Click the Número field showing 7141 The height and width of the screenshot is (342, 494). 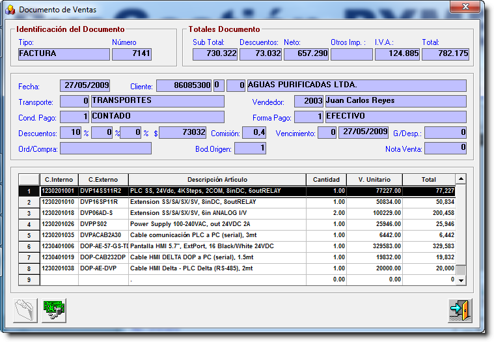point(131,54)
